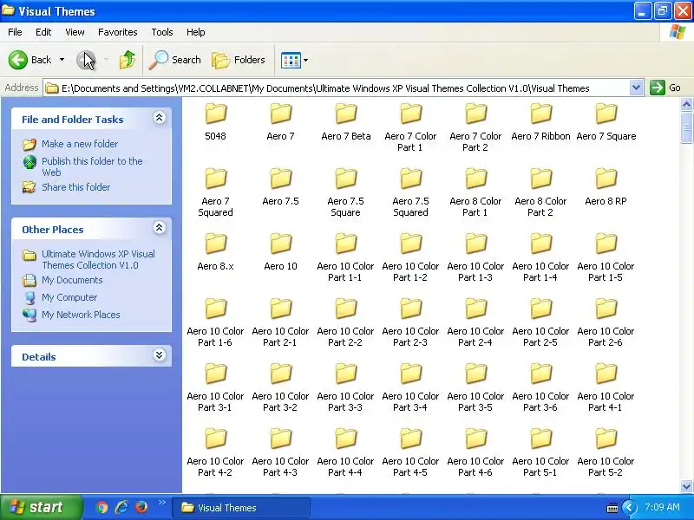Image resolution: width=694 pixels, height=520 pixels.
Task: Click the Visual Themes taskbar button
Action: pos(241,508)
